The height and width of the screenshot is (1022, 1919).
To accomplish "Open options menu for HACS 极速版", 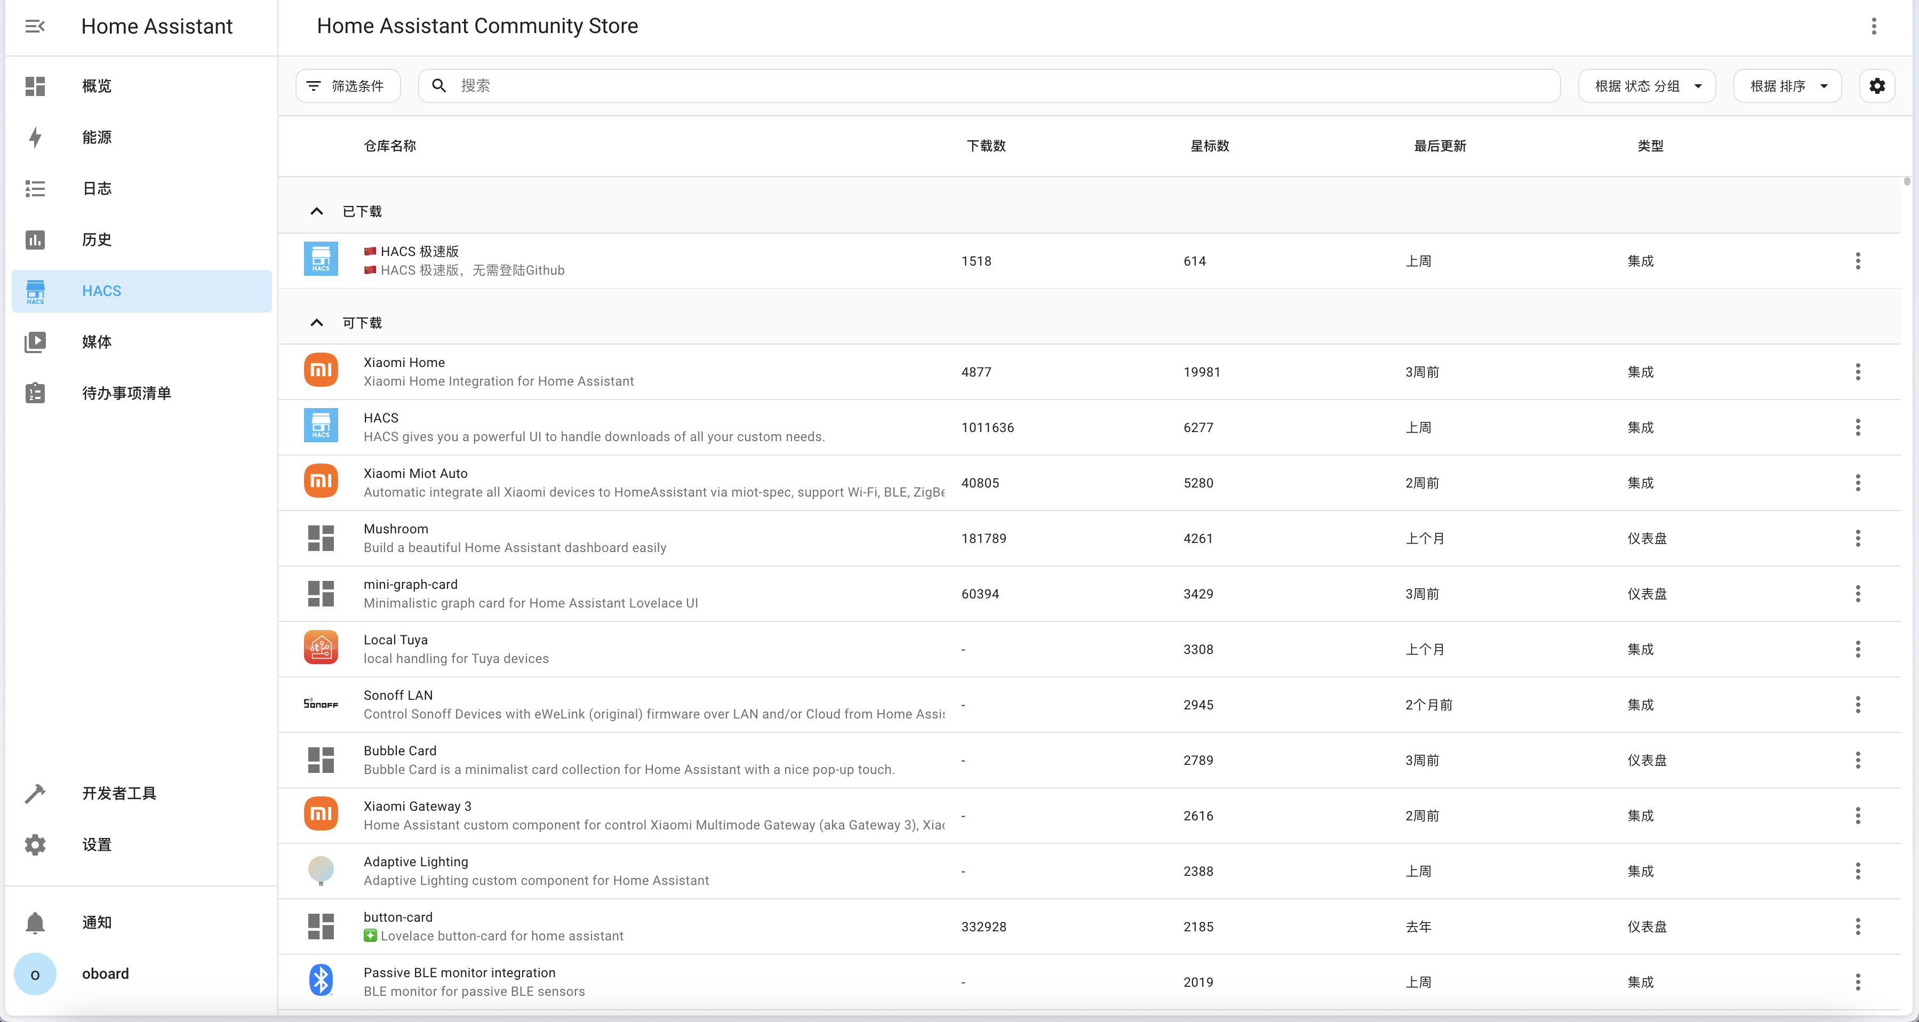I will point(1858,261).
